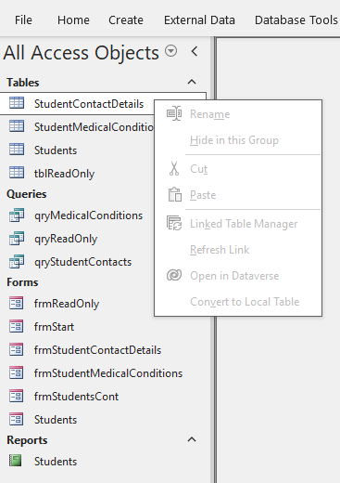Click the Linked Table Manager icon

pos(174,223)
